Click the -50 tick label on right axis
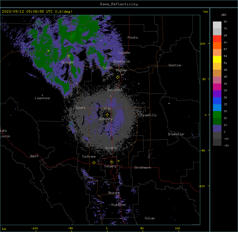The width and height of the screenshot is (238, 232). tap(203, 150)
